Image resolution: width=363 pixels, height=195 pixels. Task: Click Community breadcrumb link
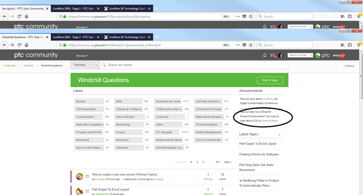pos(9,65)
